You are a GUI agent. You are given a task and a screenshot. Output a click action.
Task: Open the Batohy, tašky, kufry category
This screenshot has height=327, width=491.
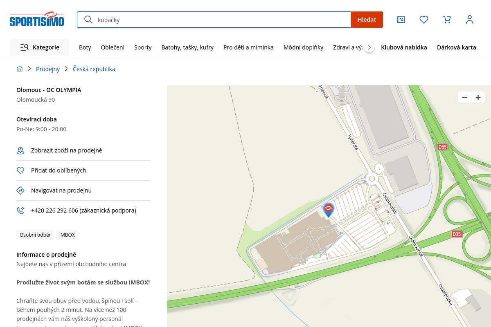(187, 47)
